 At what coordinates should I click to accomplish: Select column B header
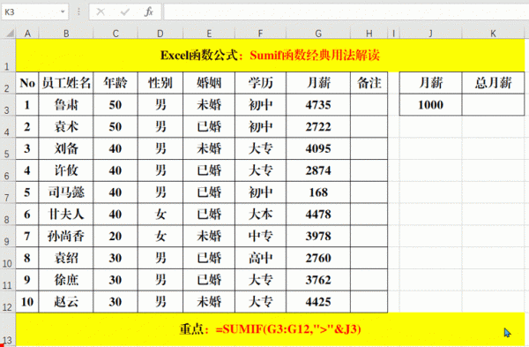(66, 34)
